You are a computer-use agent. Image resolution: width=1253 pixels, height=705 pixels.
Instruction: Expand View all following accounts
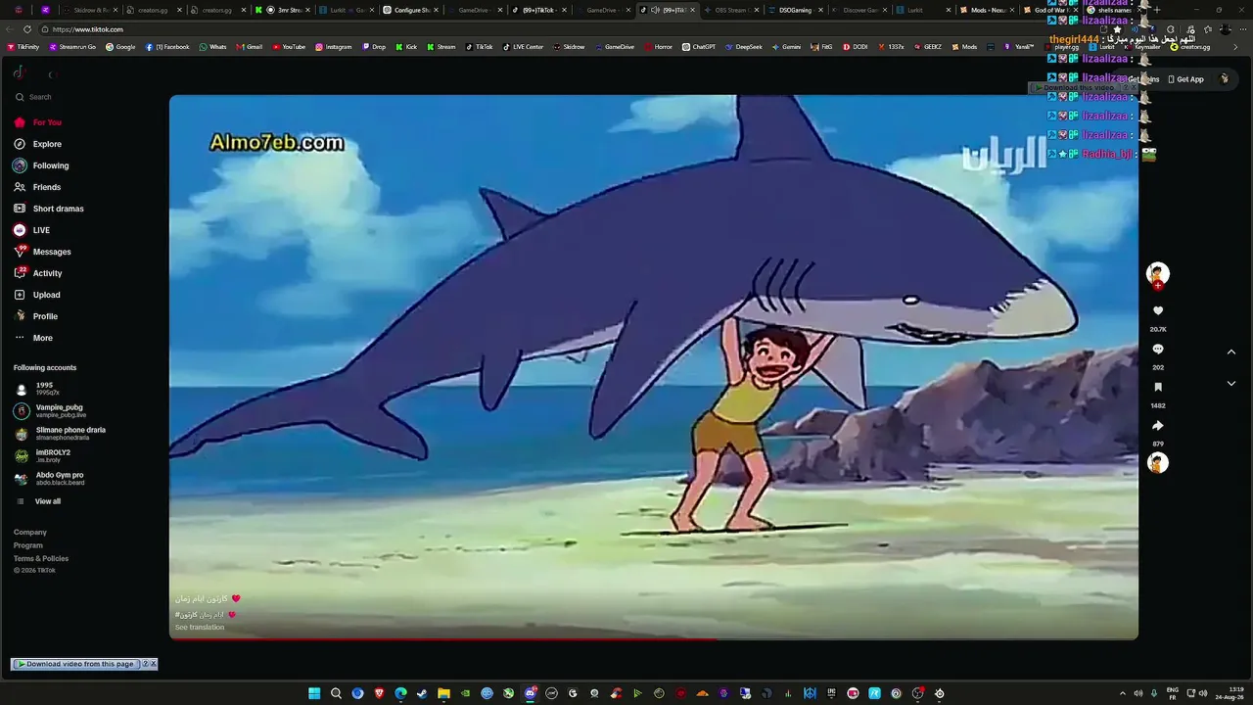coord(39,501)
